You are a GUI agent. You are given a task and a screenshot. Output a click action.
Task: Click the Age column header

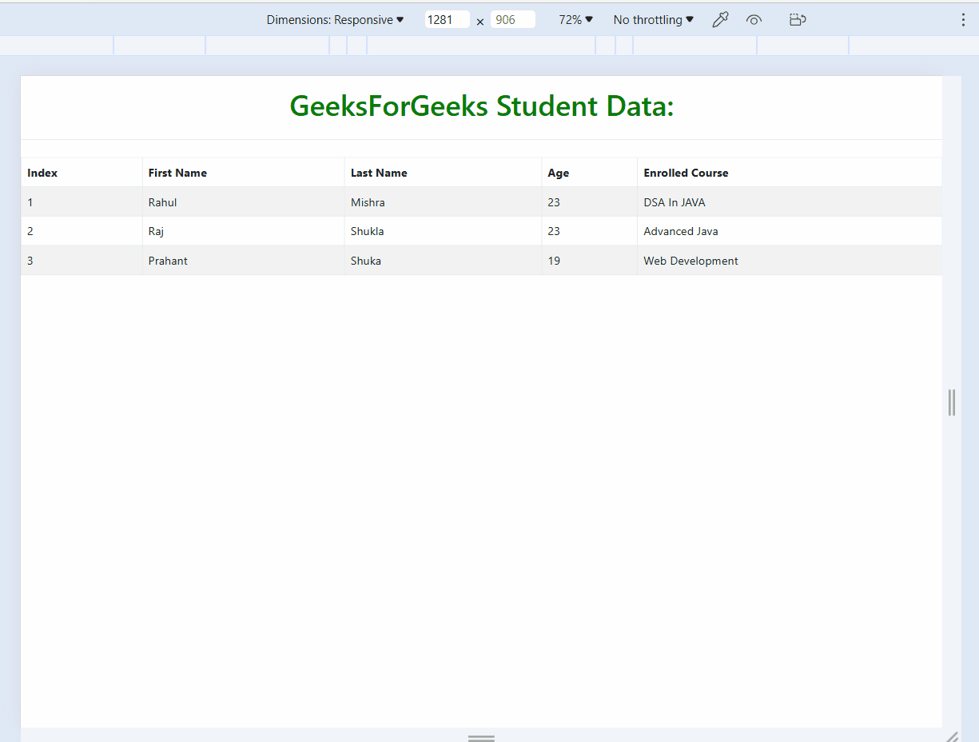click(x=589, y=173)
